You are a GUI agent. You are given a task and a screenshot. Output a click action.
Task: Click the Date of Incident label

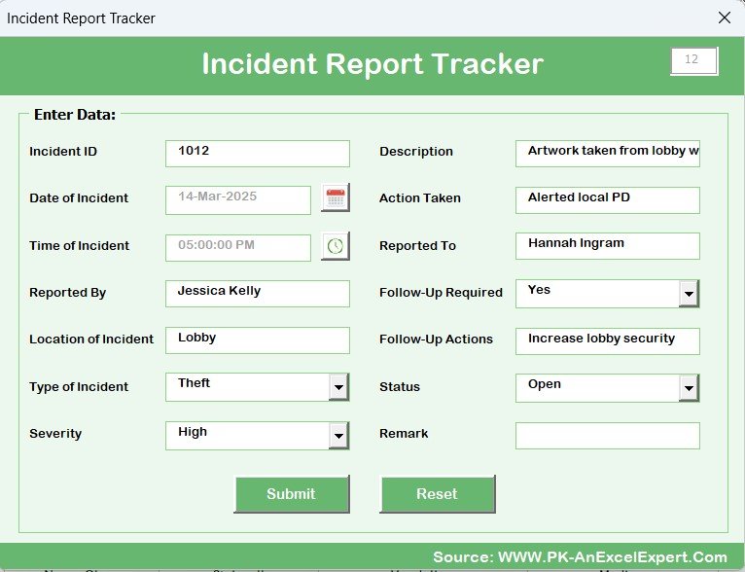click(79, 198)
